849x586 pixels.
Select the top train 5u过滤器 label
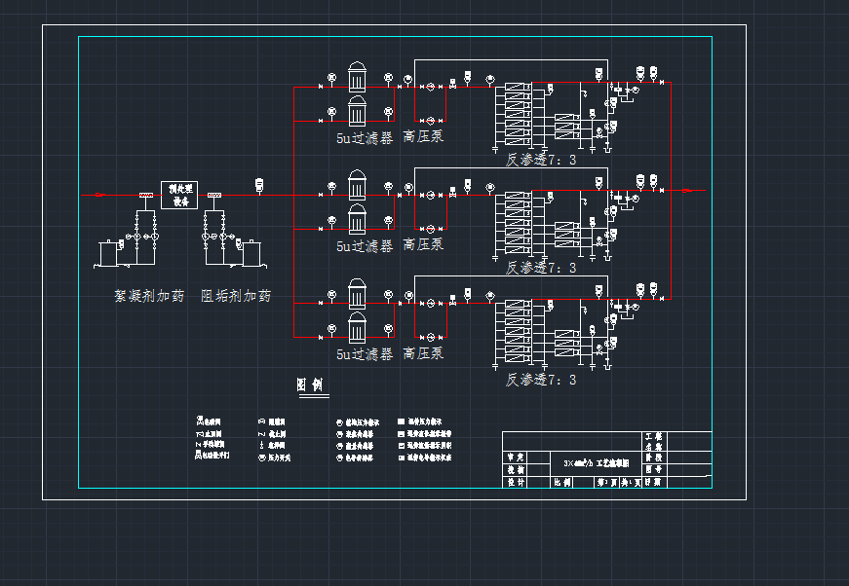tap(365, 138)
